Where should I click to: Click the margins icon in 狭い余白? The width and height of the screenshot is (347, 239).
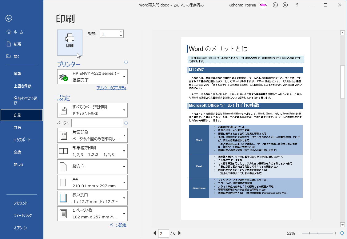click(x=63, y=198)
